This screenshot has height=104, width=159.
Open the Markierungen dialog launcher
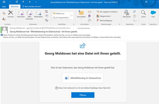119,24
